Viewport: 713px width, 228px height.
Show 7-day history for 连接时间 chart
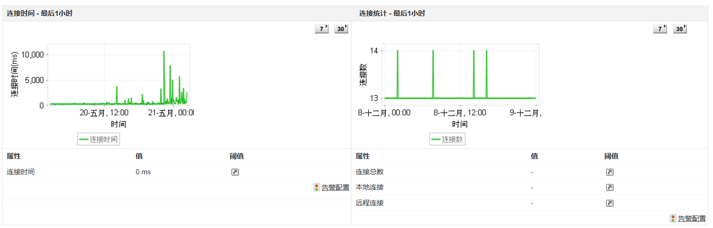coord(321,29)
